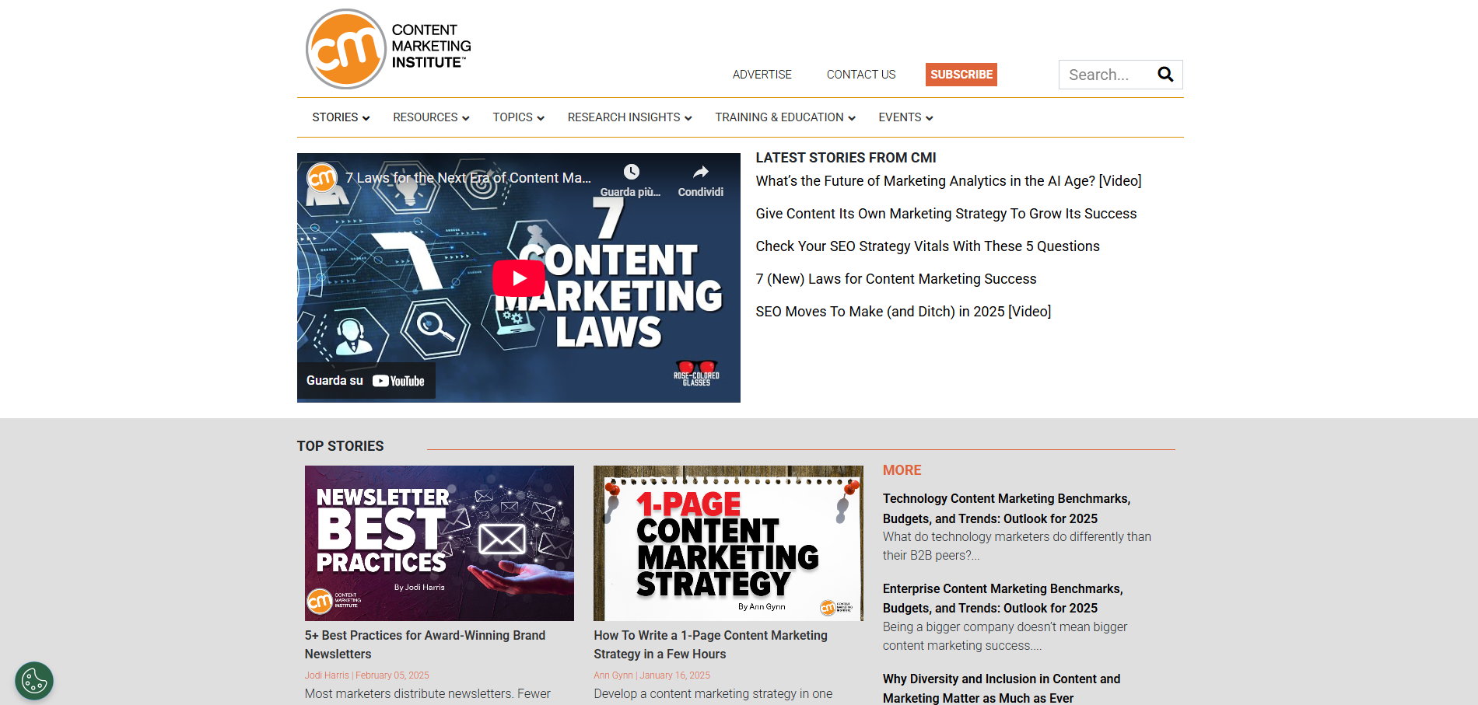1478x705 pixels.
Task: Open 7 (New) Laws for Content Marketing
Action: click(x=896, y=279)
